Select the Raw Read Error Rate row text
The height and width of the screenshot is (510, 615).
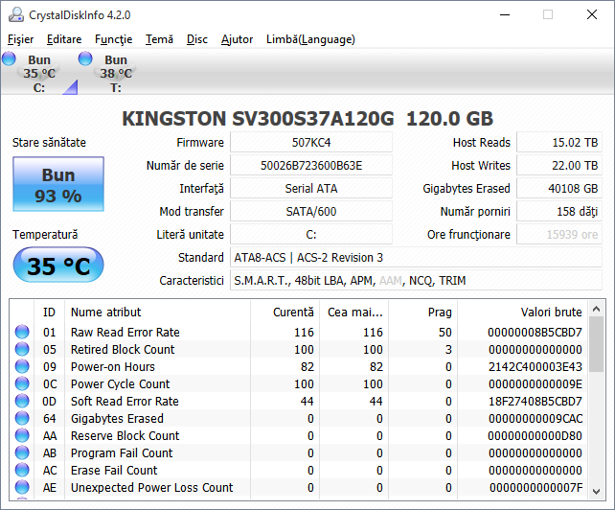(x=125, y=332)
